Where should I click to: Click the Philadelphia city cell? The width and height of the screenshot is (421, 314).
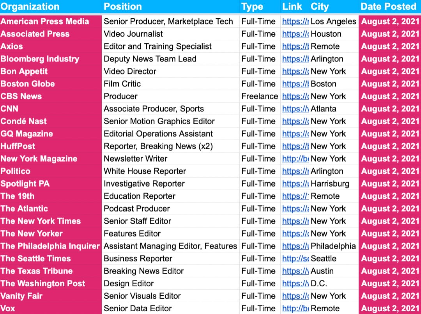[x=333, y=246]
